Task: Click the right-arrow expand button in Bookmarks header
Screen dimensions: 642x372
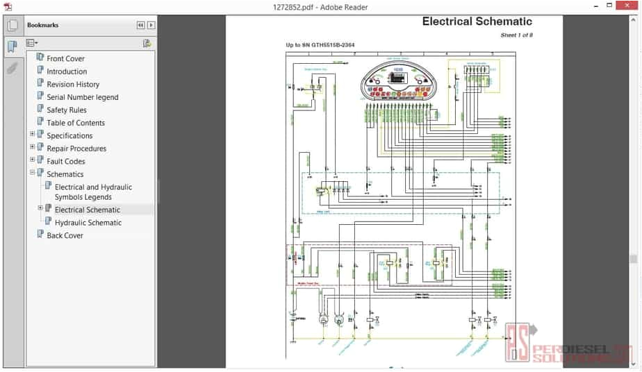Action: tap(151, 25)
